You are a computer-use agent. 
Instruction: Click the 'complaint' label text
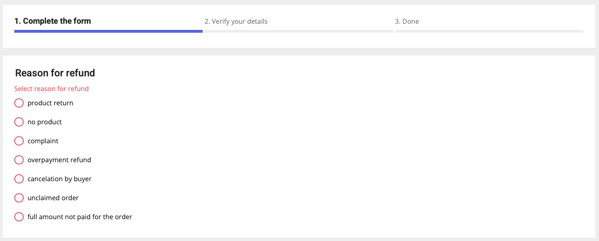tap(43, 141)
